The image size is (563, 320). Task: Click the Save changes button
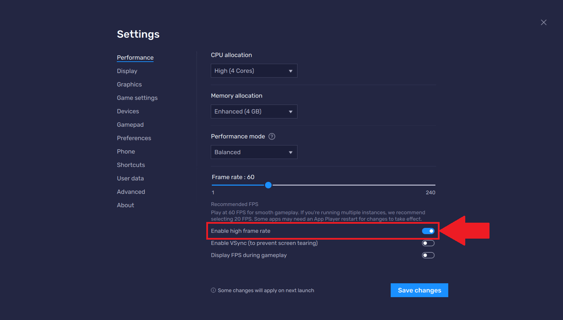point(419,290)
